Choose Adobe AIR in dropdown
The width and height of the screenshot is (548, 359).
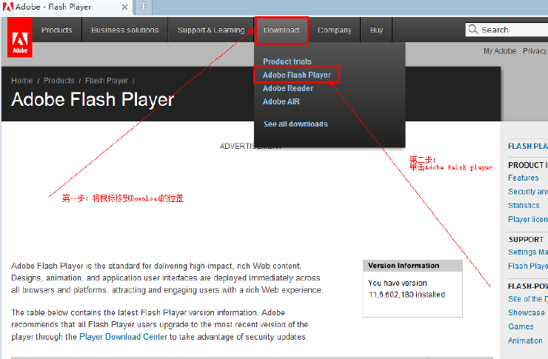tap(281, 101)
